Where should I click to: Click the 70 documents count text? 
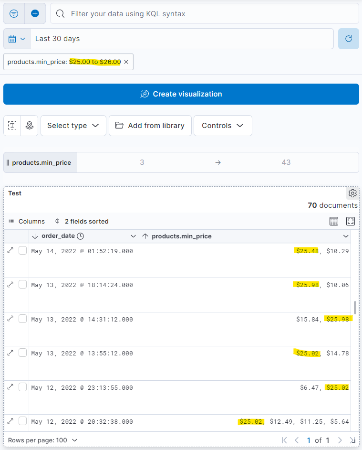pos(333,205)
